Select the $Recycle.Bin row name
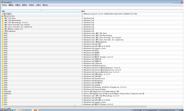 [x=9, y=16]
